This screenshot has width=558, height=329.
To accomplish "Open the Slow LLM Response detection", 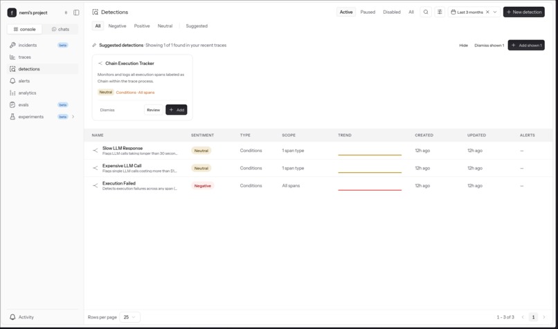I will [123, 148].
